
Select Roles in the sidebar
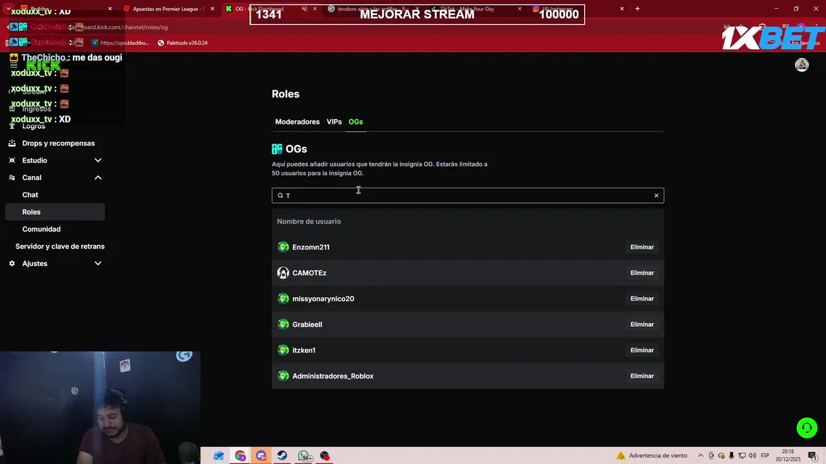tap(55, 212)
